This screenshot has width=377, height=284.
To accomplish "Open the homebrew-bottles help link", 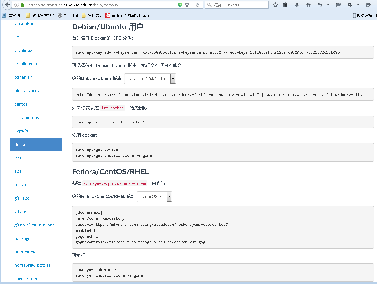I will [33, 265].
